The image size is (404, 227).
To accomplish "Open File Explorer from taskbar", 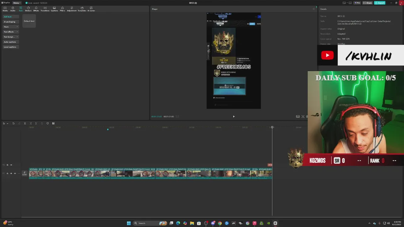I will pyautogui.click(x=192, y=223).
